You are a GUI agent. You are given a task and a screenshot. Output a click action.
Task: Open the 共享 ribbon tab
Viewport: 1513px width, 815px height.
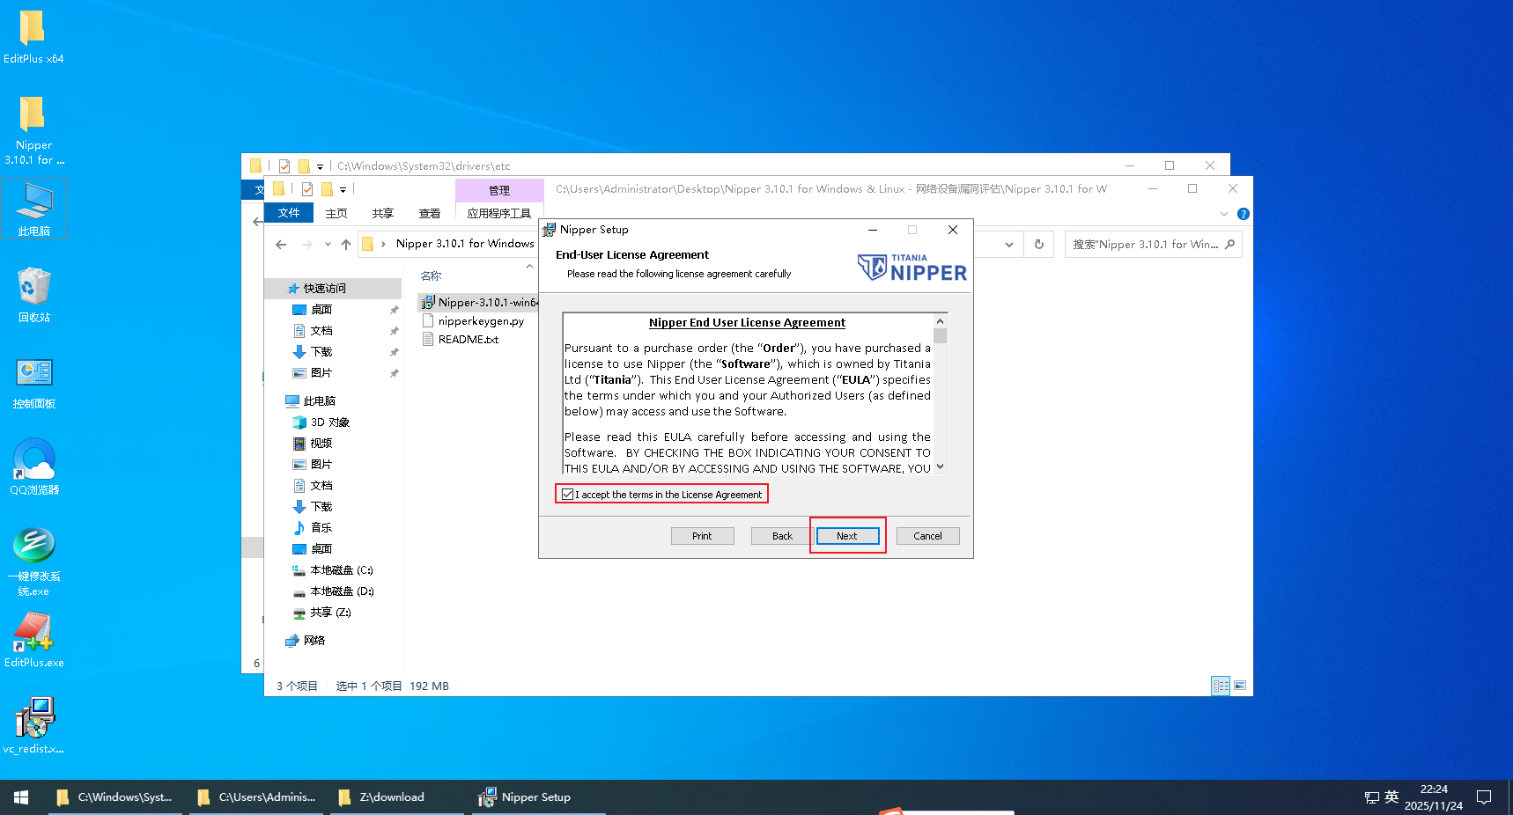tap(382, 214)
